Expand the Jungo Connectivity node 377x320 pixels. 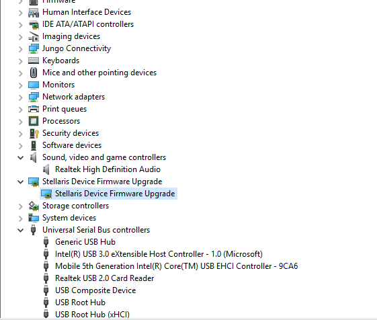click(21, 49)
